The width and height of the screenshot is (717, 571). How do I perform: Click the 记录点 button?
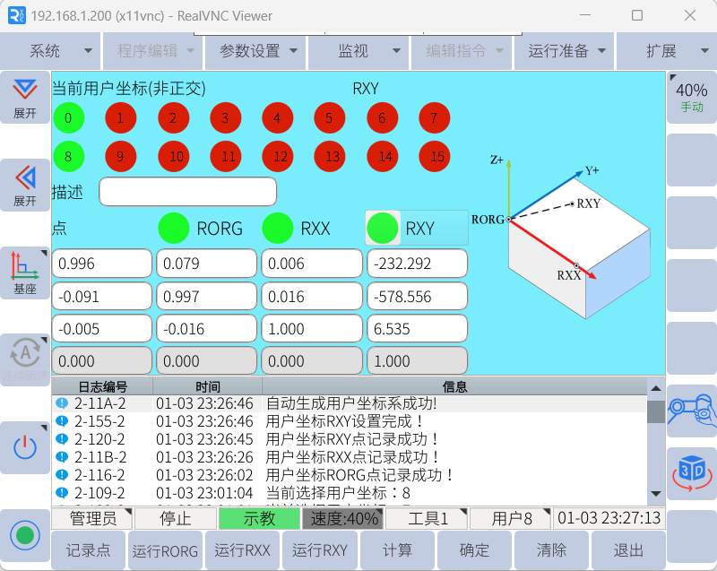point(88,550)
